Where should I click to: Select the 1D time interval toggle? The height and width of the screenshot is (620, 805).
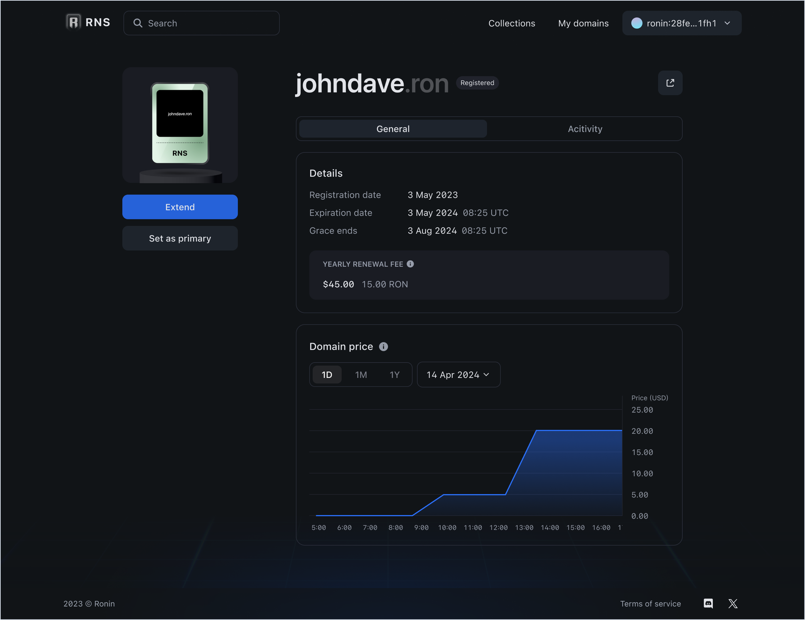click(327, 374)
